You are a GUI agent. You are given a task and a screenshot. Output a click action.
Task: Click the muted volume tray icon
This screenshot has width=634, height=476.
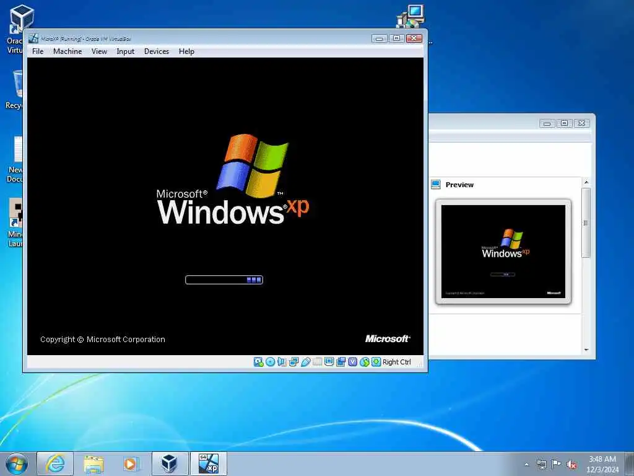[x=571, y=464]
